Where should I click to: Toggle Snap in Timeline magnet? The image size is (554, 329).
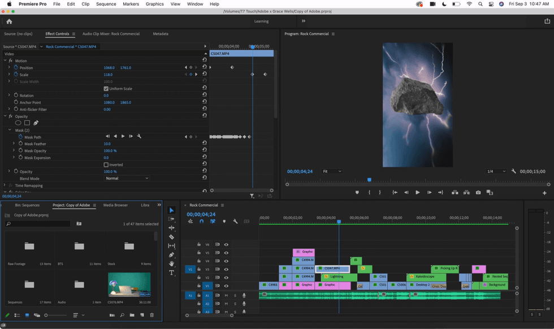pos(201,222)
